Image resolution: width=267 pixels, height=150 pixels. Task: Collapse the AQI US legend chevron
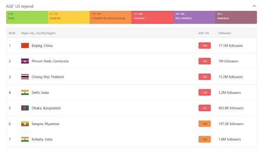[x=254, y=6]
